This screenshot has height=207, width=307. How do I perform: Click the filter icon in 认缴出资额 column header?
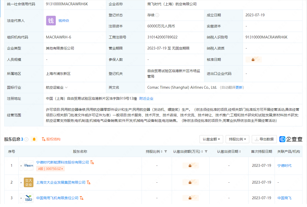click(x=206, y=151)
